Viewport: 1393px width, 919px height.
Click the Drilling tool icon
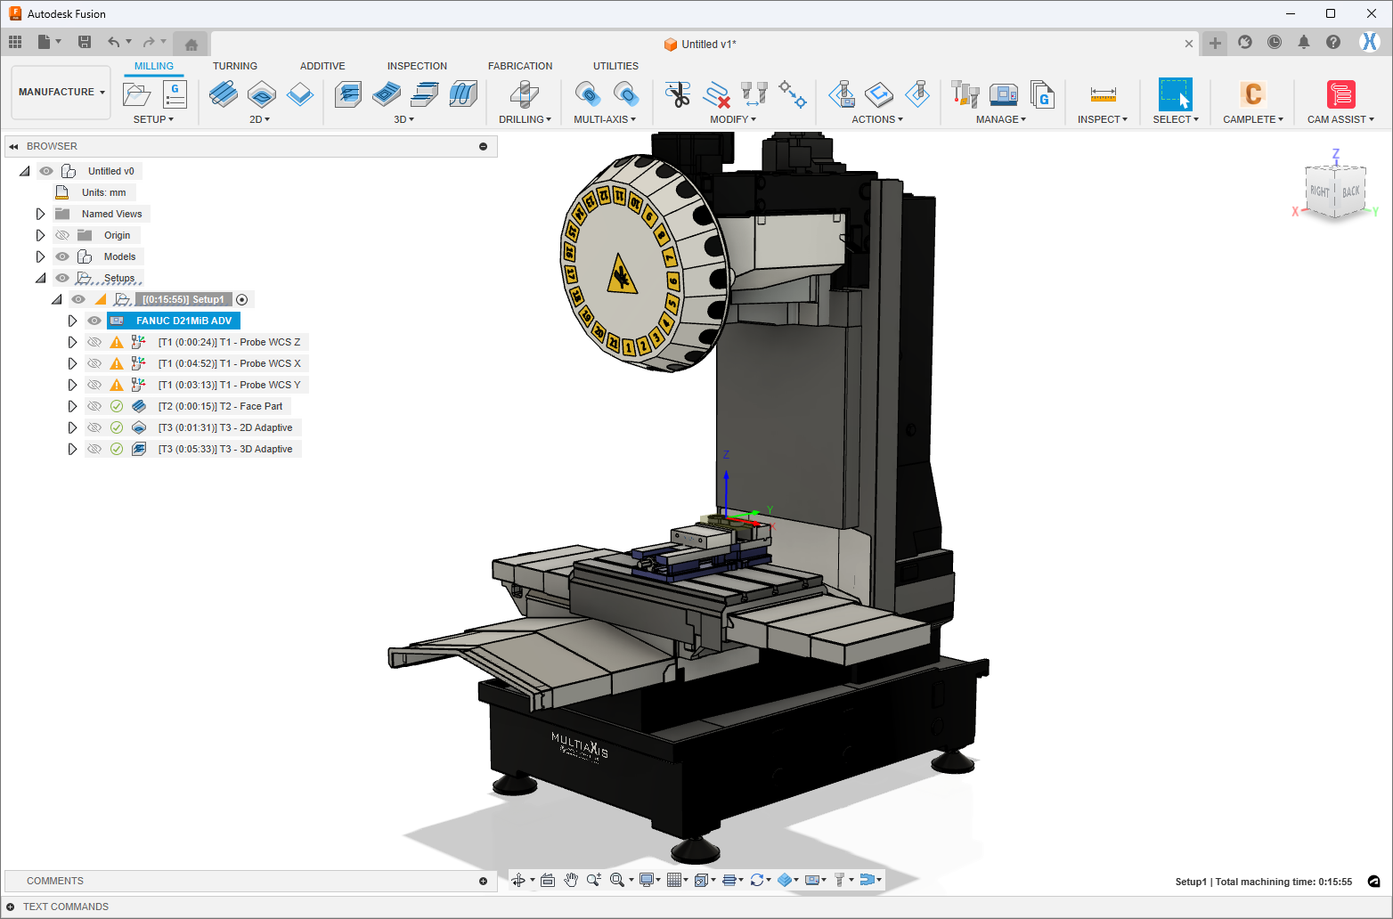(x=524, y=94)
